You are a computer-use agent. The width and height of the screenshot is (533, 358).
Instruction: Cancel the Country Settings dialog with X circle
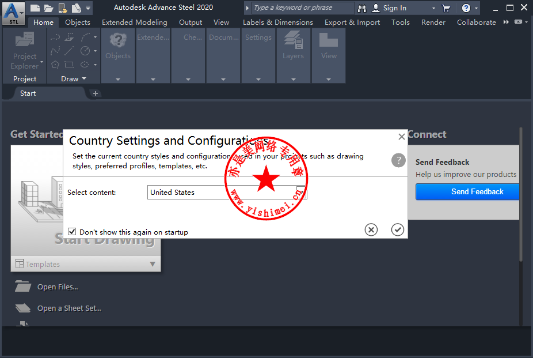click(371, 229)
